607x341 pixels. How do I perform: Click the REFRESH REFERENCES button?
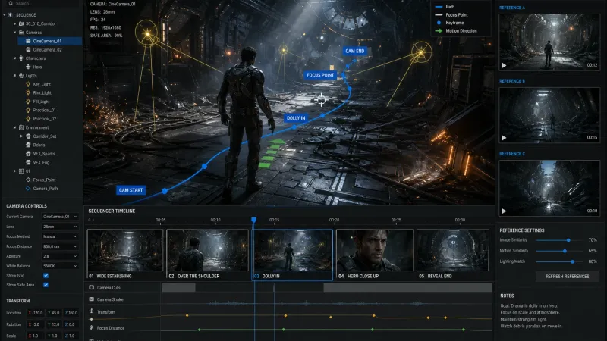click(x=567, y=276)
